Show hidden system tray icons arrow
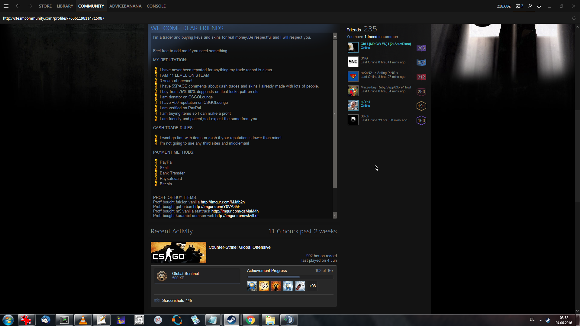Image resolution: width=580 pixels, height=326 pixels. pos(540,320)
